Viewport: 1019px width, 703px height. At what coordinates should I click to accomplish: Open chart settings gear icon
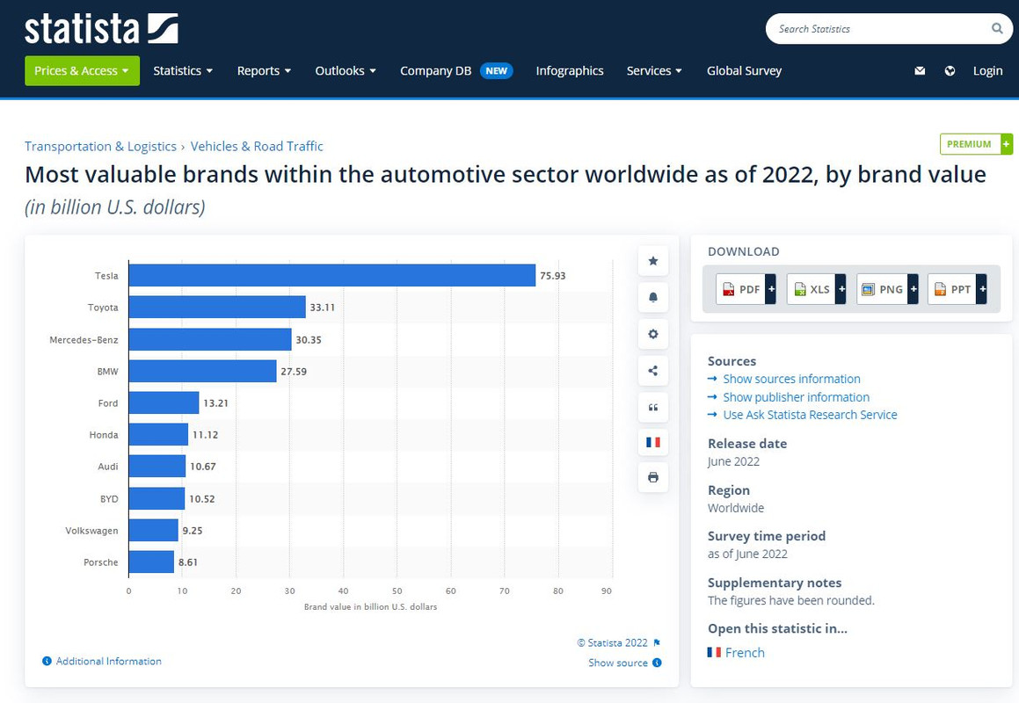[x=653, y=334]
